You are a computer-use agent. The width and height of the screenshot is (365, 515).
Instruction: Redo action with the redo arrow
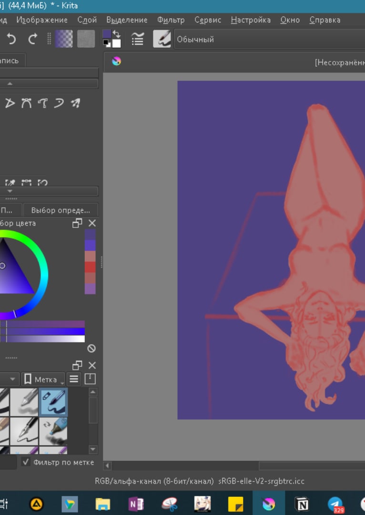coord(33,39)
